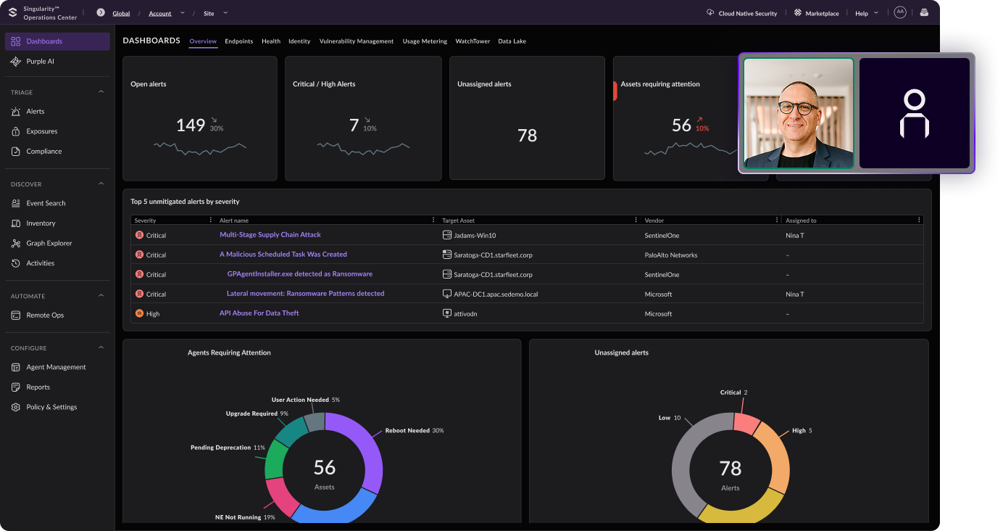The image size is (1003, 531).
Task: Collapse the Triage sidebar section
Action: click(x=101, y=92)
